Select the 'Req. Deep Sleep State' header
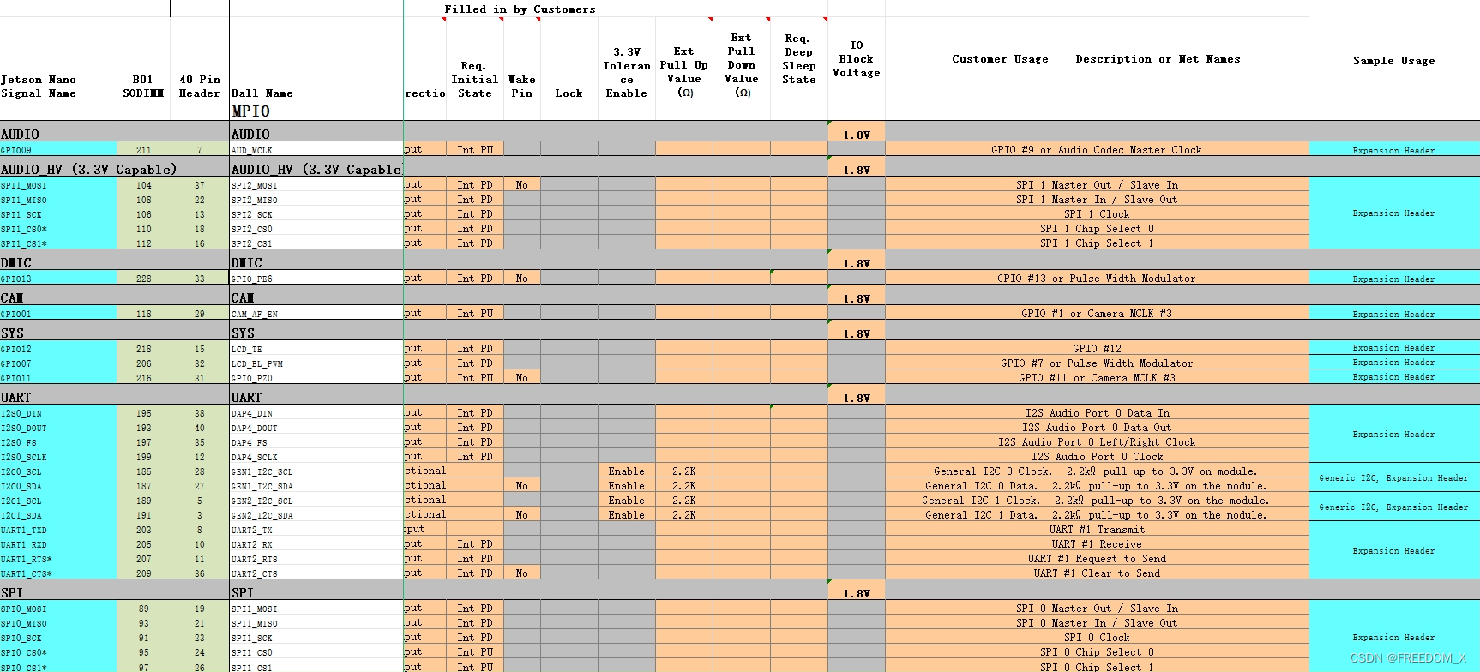This screenshot has height=672, width=1480. [798, 58]
